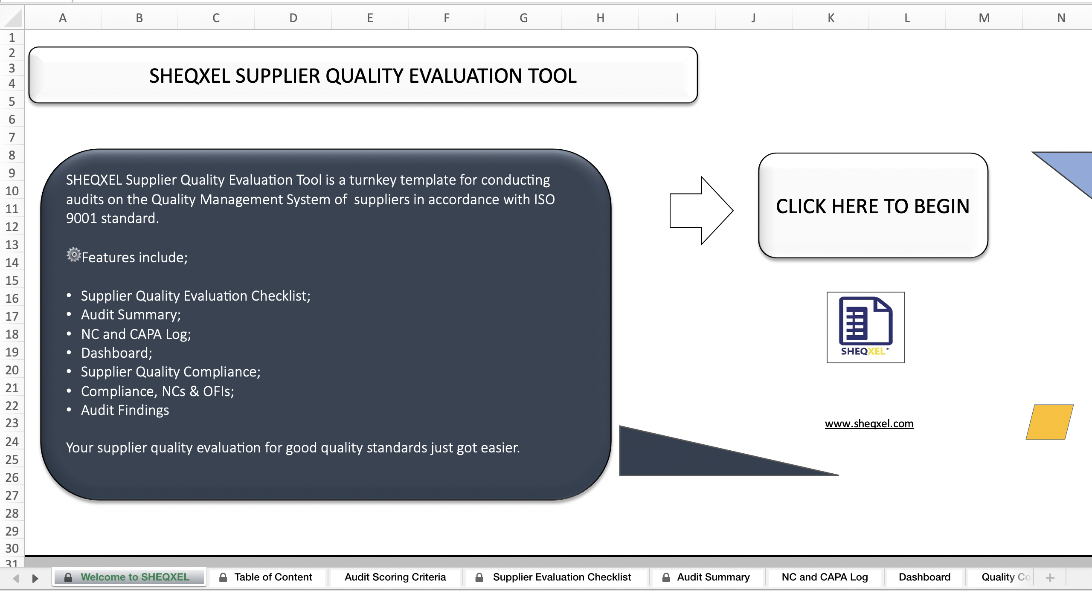Image resolution: width=1092 pixels, height=591 pixels.
Task: Click the Select All corner triangle
Action: click(x=12, y=18)
